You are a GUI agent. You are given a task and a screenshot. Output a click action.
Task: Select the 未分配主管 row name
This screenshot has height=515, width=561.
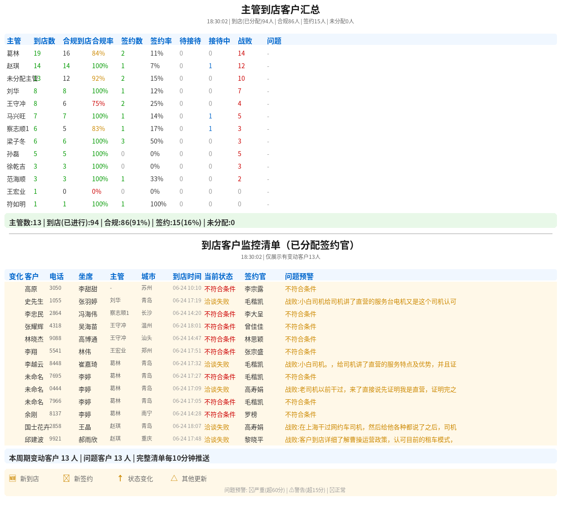point(22,79)
